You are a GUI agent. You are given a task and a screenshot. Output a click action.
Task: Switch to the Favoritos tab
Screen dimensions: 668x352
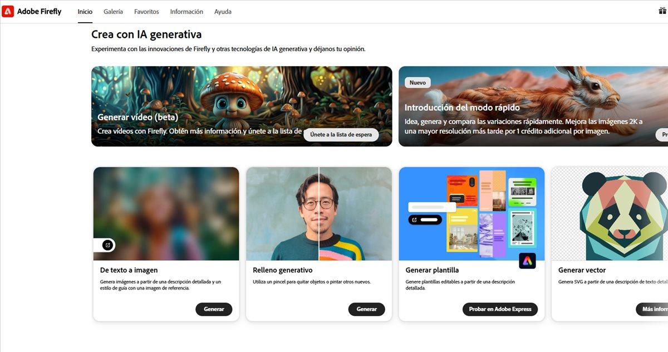pyautogui.click(x=146, y=12)
